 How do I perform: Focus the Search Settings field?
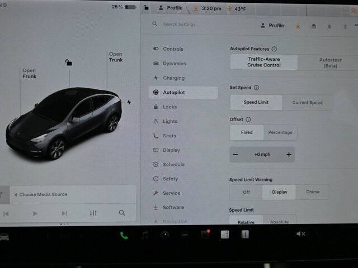click(179, 24)
